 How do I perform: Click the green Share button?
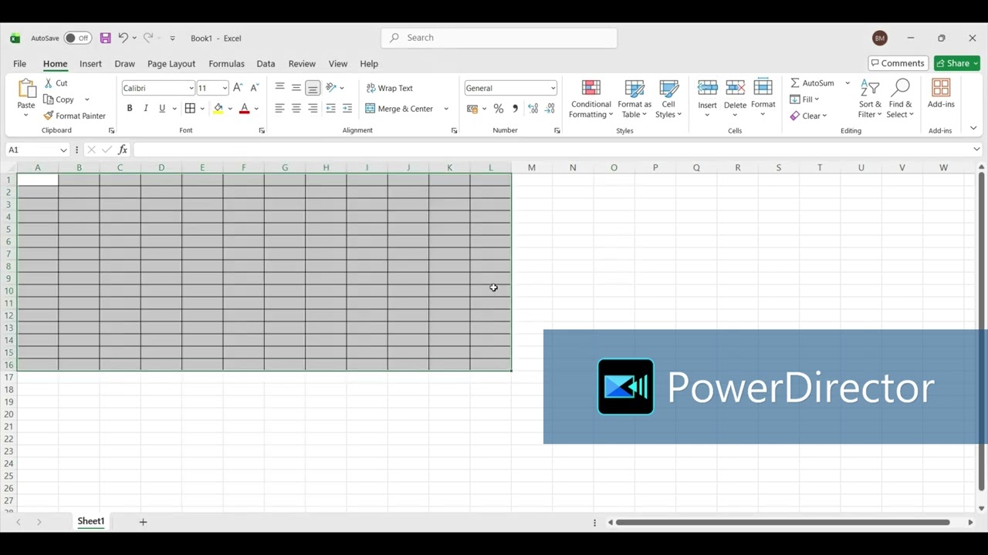pyautogui.click(x=957, y=63)
